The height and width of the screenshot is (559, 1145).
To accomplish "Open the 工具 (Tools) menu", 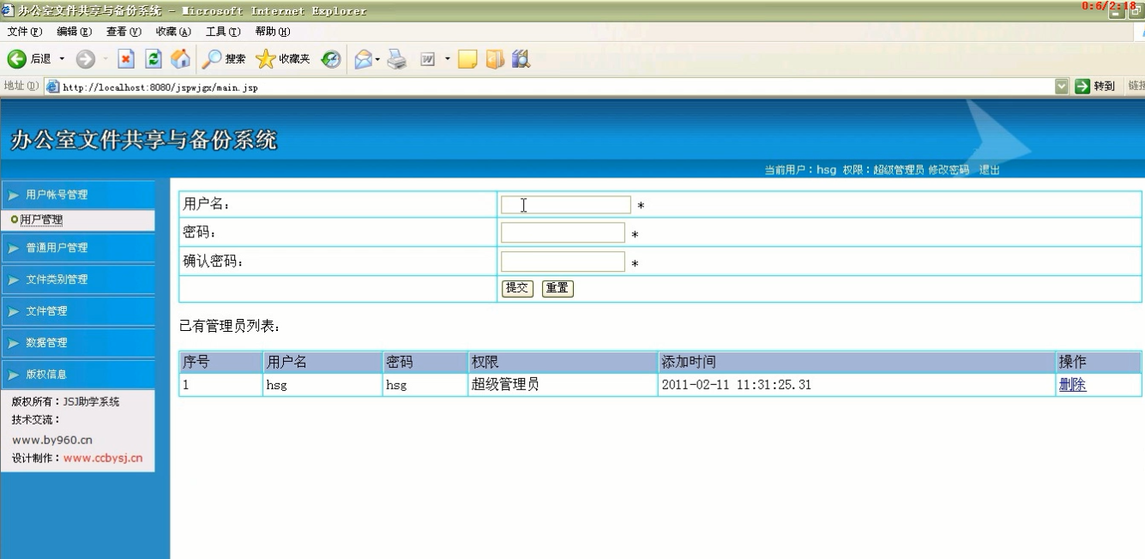I will (223, 32).
